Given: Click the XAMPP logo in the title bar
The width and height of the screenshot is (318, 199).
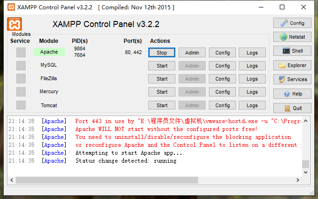Looking at the screenshot, I should pos(11,7).
